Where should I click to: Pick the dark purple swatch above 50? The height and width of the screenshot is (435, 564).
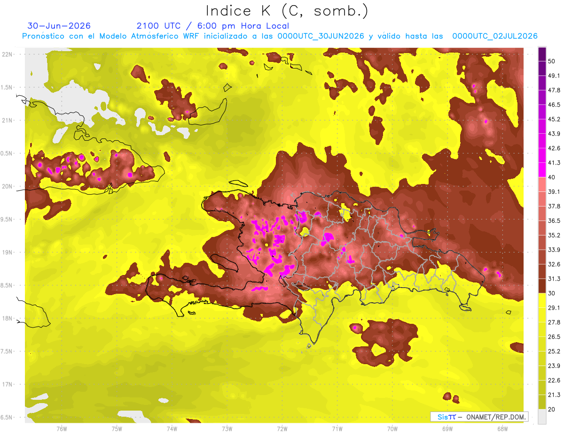(542, 54)
